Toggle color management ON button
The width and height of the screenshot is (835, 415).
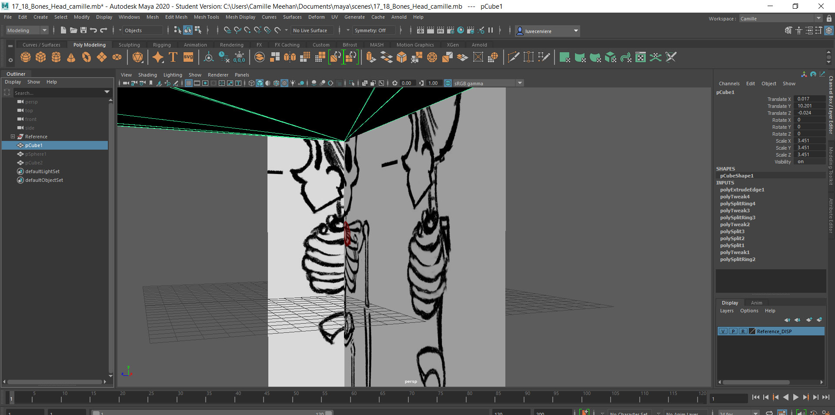pyautogui.click(x=448, y=83)
